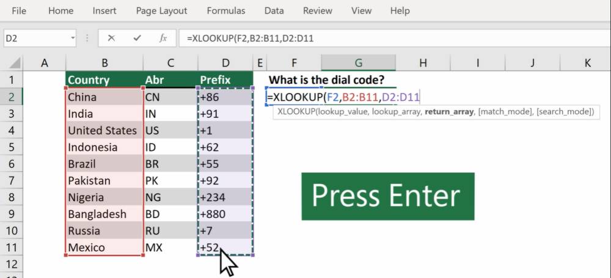Select row 11 header
611x278 pixels.
pos(11,247)
